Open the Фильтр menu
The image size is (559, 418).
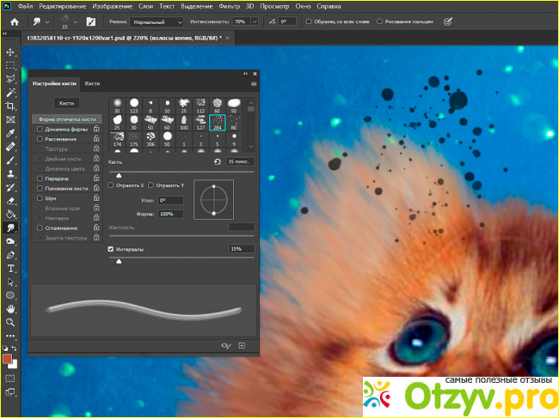[x=230, y=5]
